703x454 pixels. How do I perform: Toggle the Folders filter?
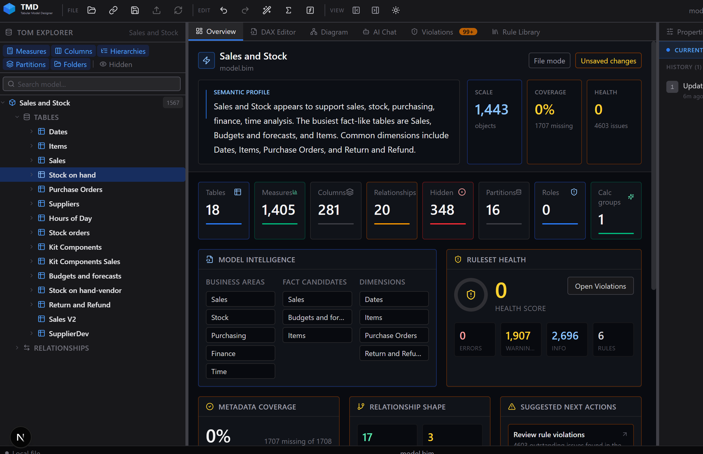coord(71,64)
